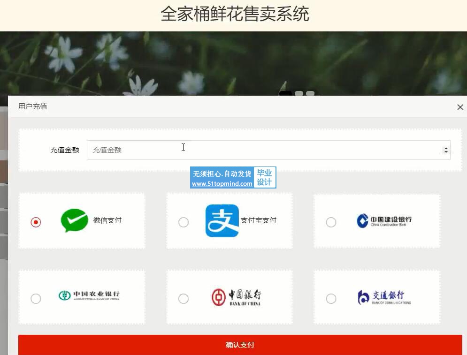Image resolution: width=467 pixels, height=355 pixels.
Task: Pick the 中国银行 radio button
Action: [x=184, y=299]
